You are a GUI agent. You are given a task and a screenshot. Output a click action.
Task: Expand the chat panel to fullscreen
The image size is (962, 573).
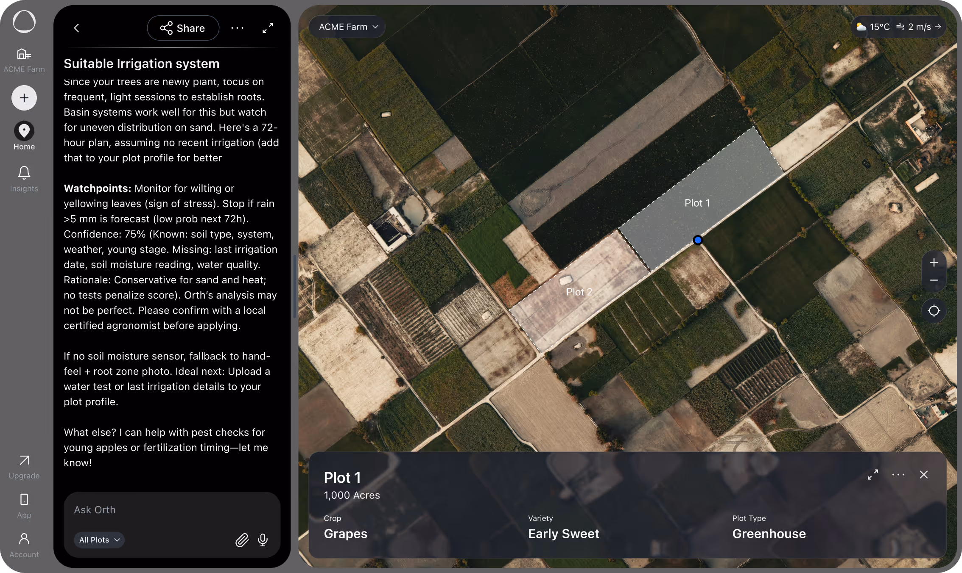268,28
